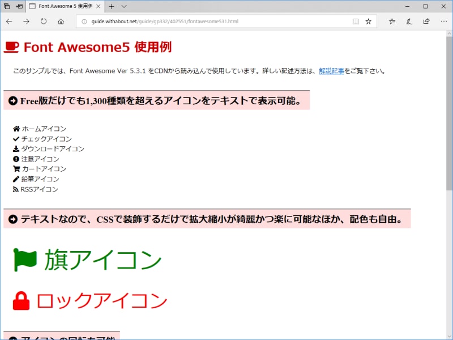Click inside the address bar
Screen dimensions: 453x340
pyautogui.click(x=226, y=22)
